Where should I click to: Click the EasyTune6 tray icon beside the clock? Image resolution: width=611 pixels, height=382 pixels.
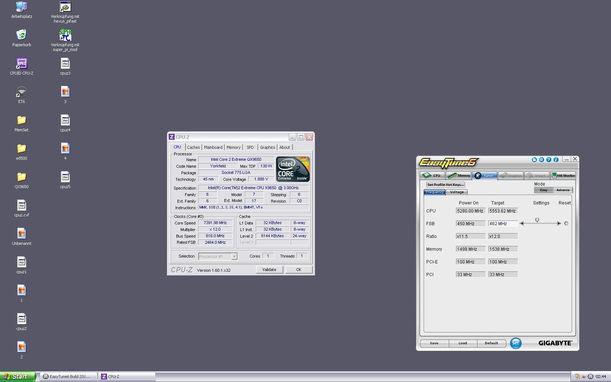click(591, 377)
